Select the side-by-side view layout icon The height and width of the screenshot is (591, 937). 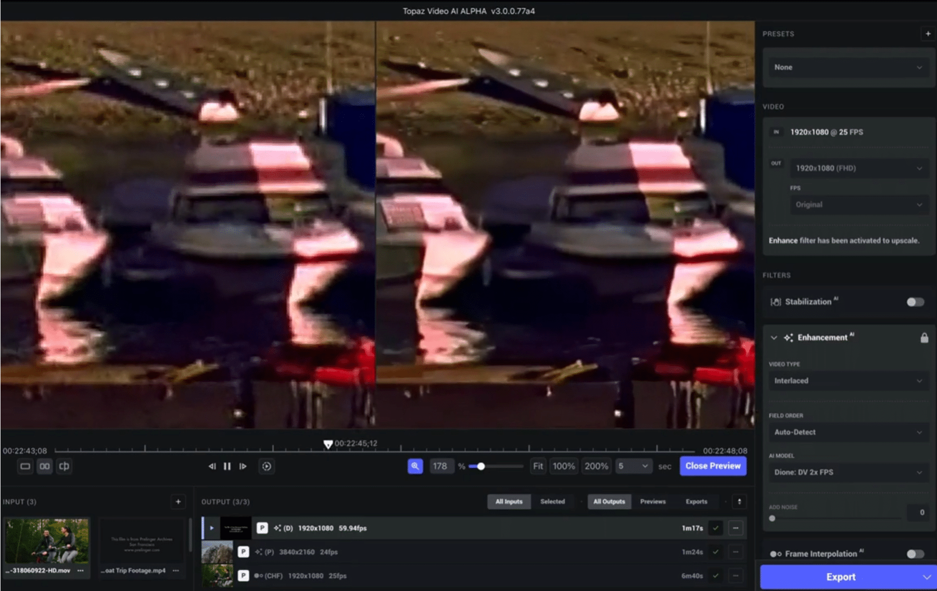45,466
